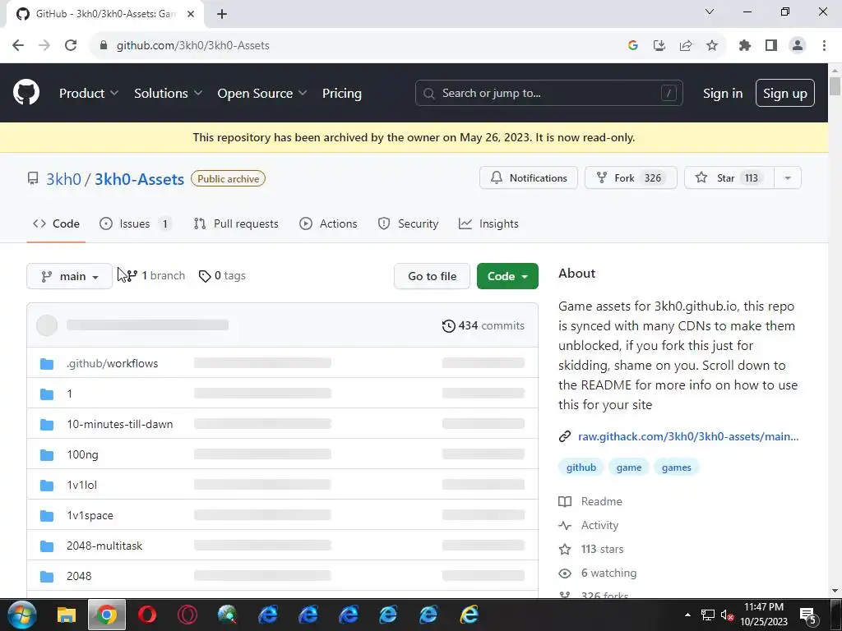The image size is (842, 631).
Task: Click the Notifications button
Action: (529, 177)
